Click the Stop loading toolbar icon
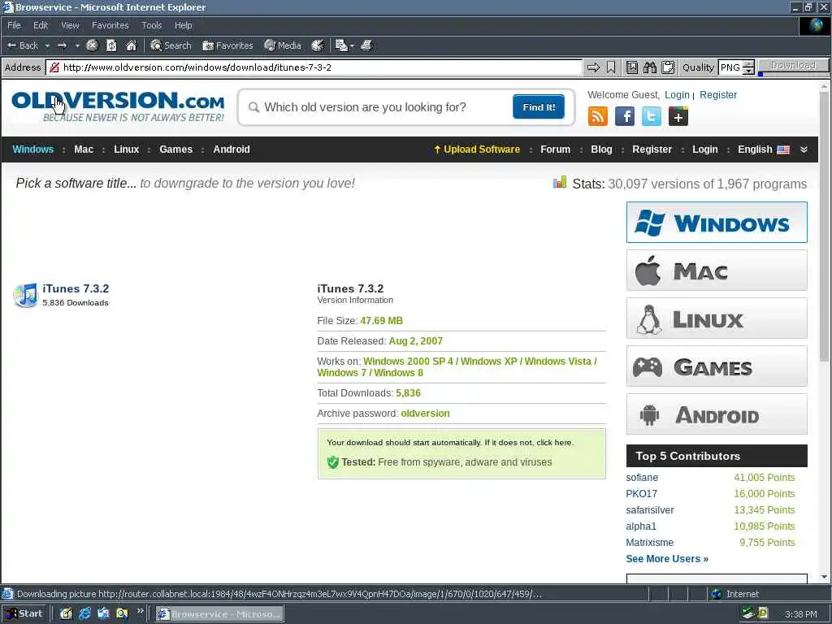The height and width of the screenshot is (624, 832). point(93,45)
